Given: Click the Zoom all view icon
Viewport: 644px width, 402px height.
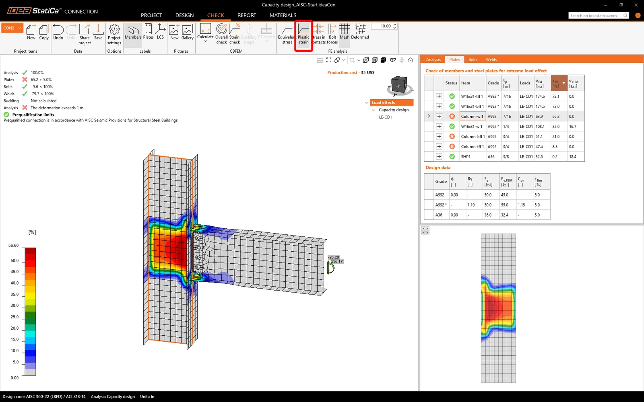Looking at the screenshot, I should (x=329, y=60).
